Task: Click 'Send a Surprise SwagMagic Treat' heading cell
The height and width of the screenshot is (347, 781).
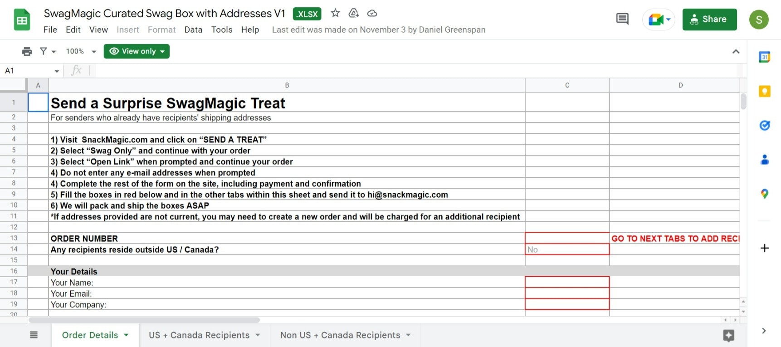Action: (x=287, y=103)
